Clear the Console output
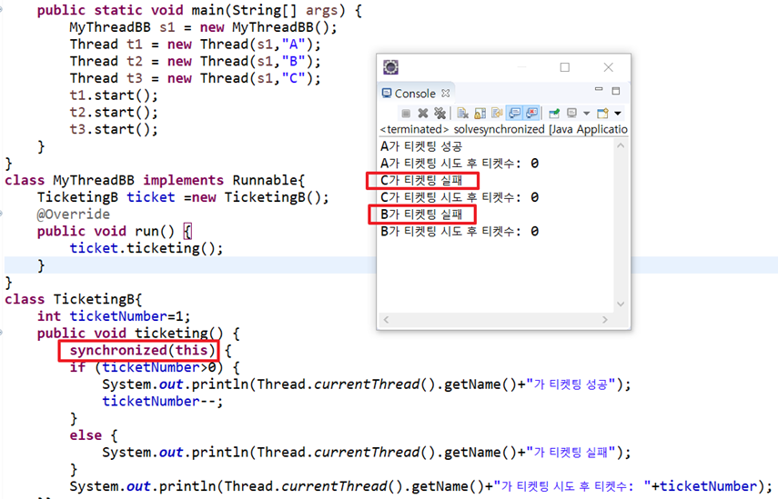 pos(463,114)
